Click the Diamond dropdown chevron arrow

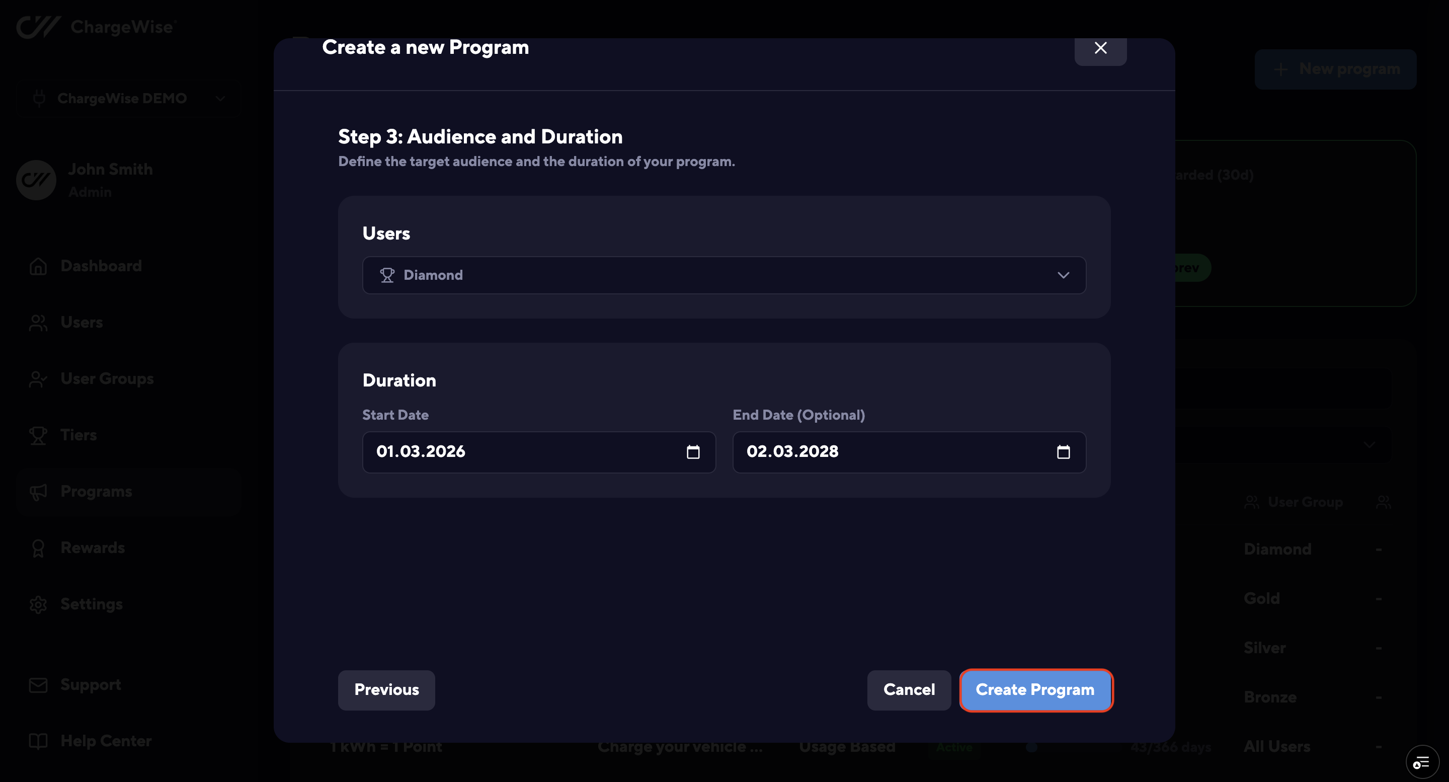point(1063,275)
